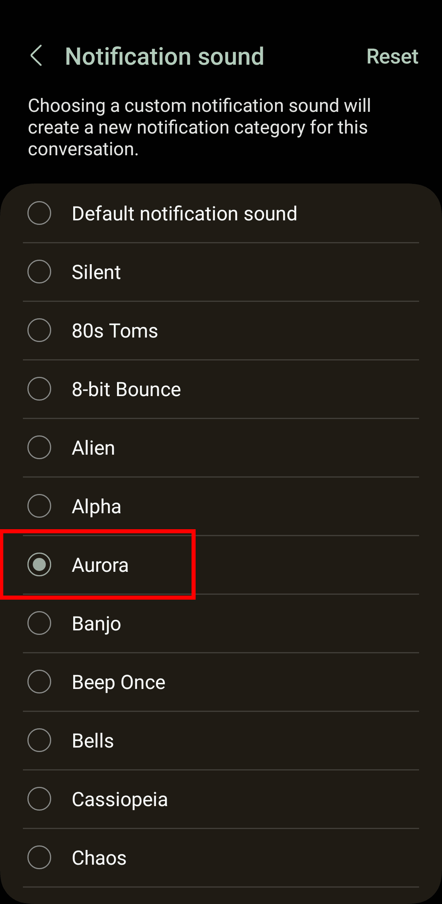Tap the Banjo sound label
The width and height of the screenshot is (442, 904).
[x=96, y=624]
